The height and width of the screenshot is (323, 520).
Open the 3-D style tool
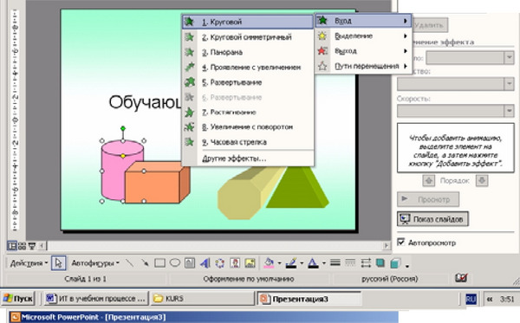396,263
